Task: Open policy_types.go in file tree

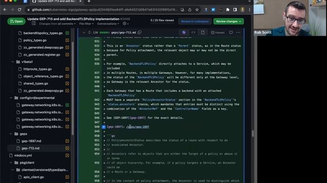Action: [35, 40]
